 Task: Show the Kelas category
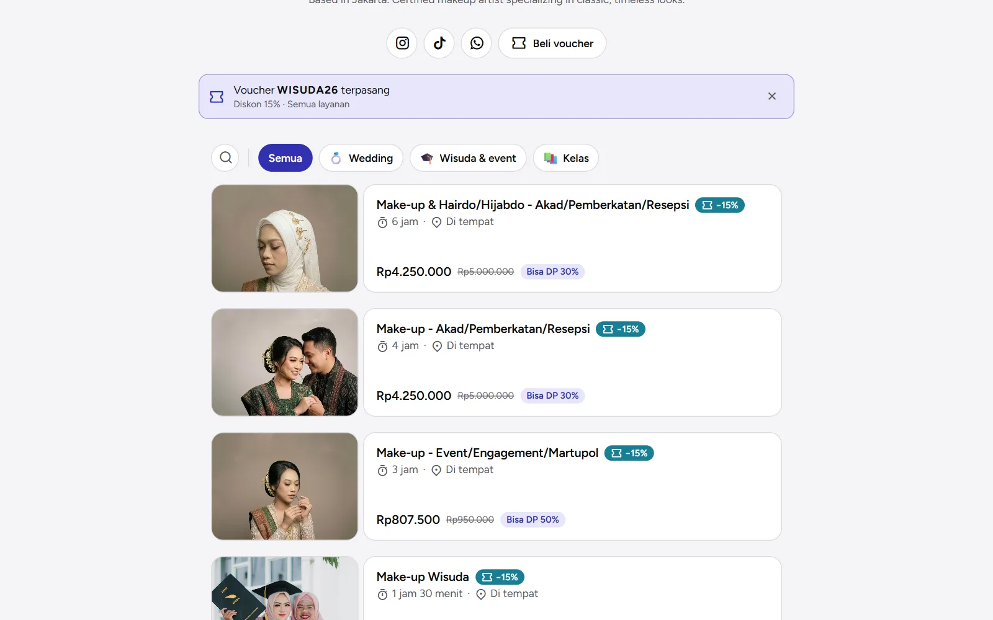[566, 158]
